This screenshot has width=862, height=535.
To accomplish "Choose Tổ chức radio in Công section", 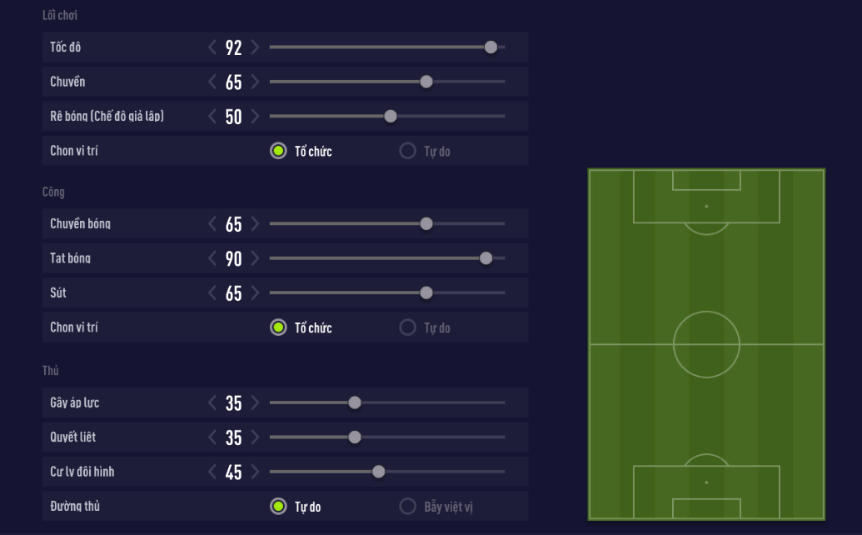I will click(x=278, y=327).
